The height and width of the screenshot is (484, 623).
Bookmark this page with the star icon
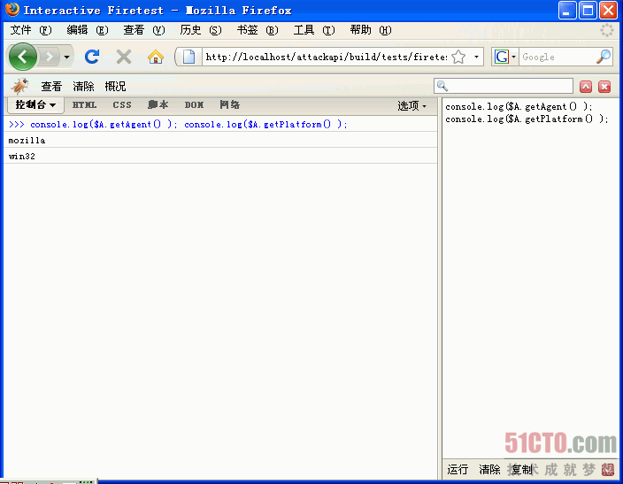(x=458, y=57)
